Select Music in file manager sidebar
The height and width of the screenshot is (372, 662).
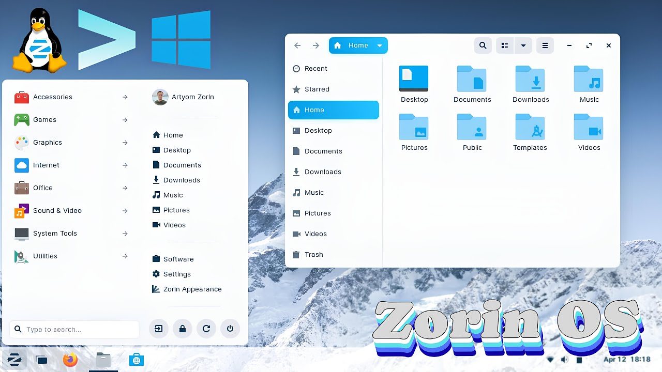(334, 192)
